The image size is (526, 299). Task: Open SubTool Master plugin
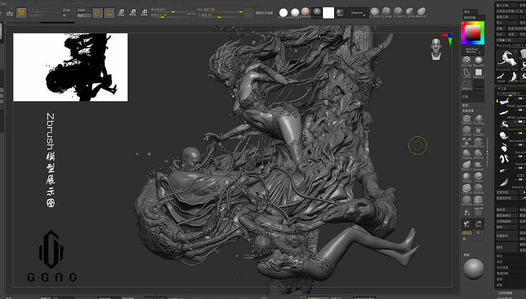coord(472,51)
